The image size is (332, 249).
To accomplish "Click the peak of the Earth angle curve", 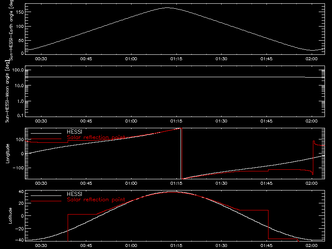I will (x=168, y=8).
